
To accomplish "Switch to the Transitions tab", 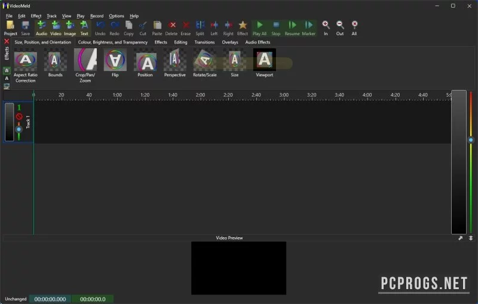I will pyautogui.click(x=204, y=42).
